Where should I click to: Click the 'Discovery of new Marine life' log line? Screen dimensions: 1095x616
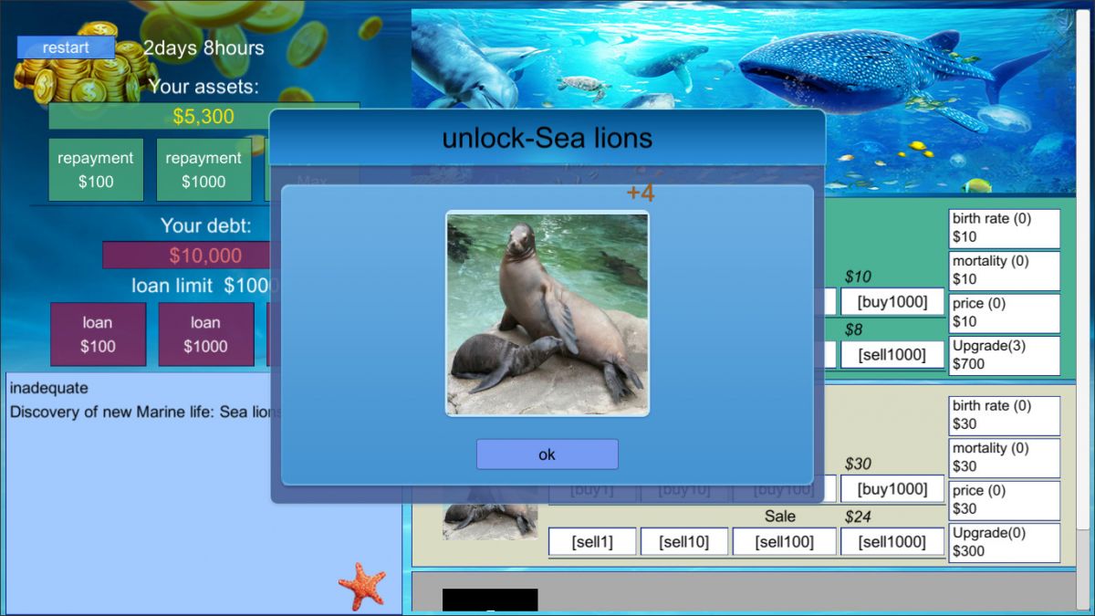tap(145, 412)
